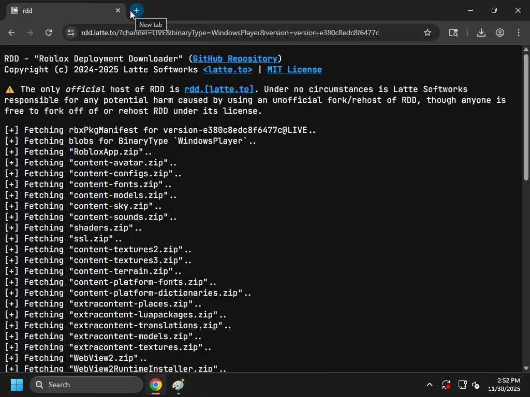Bookmark this page with the star icon
Screen dimensions: 530x397
427,33
